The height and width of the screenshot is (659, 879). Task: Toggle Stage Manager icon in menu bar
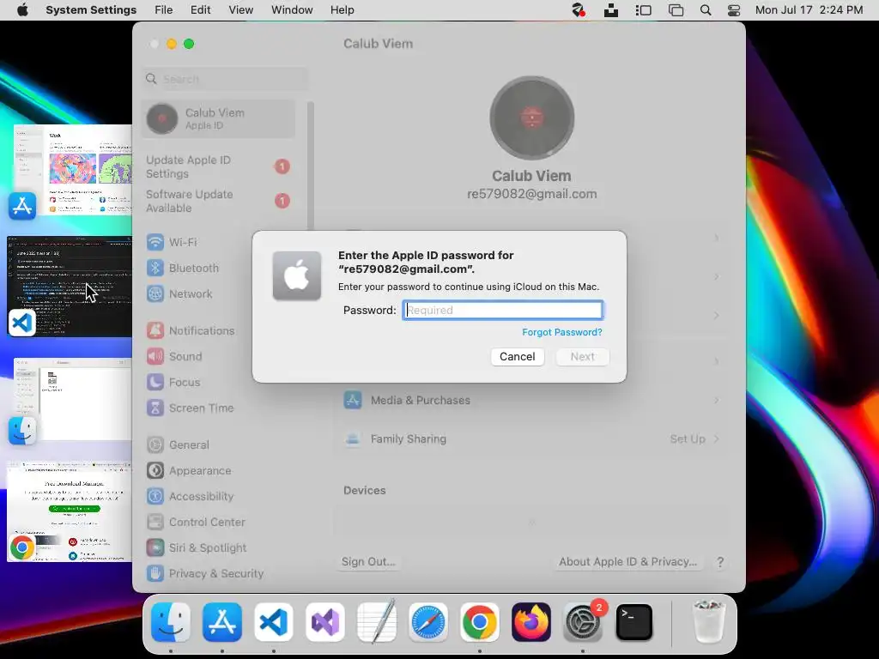pos(644,10)
